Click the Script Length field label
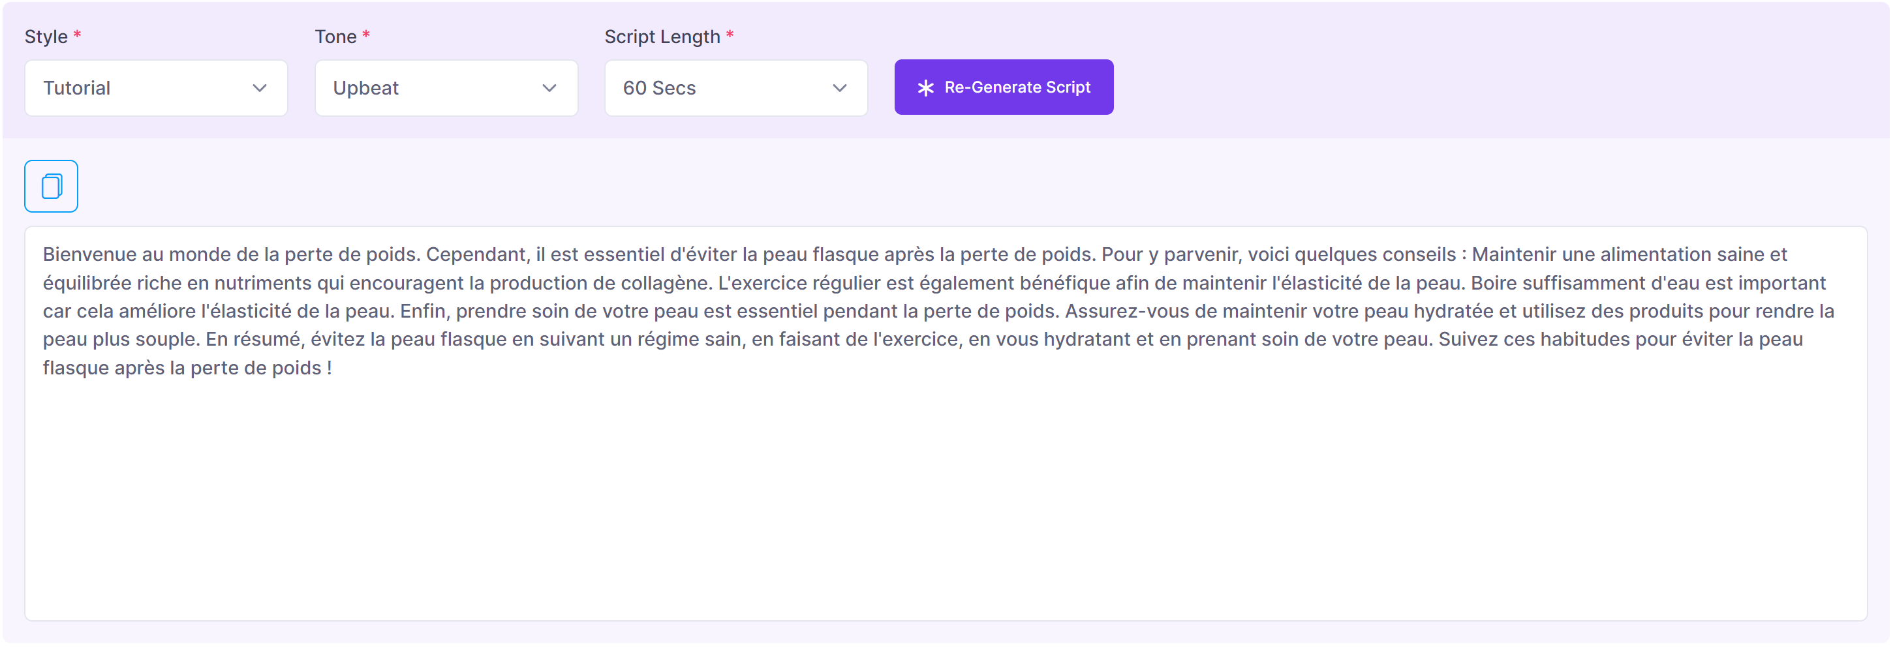 point(662,37)
